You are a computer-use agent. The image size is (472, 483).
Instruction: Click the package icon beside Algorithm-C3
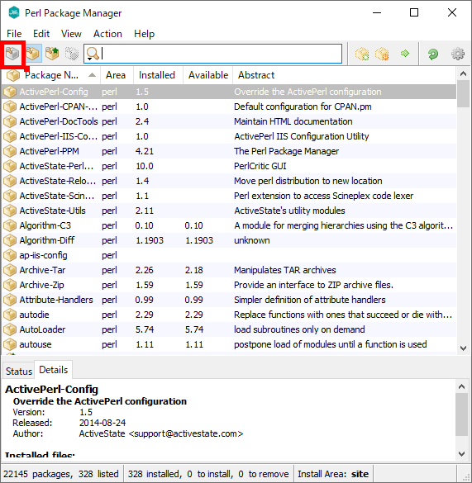click(x=10, y=225)
